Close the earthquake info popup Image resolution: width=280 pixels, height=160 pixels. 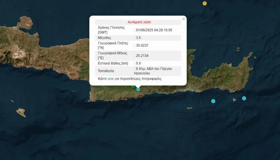[183, 19]
